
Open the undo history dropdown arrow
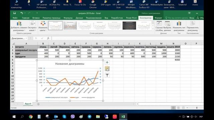25,13
